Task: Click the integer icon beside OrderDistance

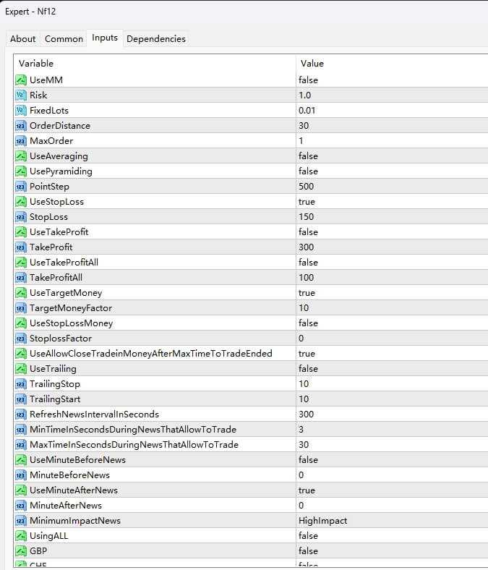Action: point(20,125)
